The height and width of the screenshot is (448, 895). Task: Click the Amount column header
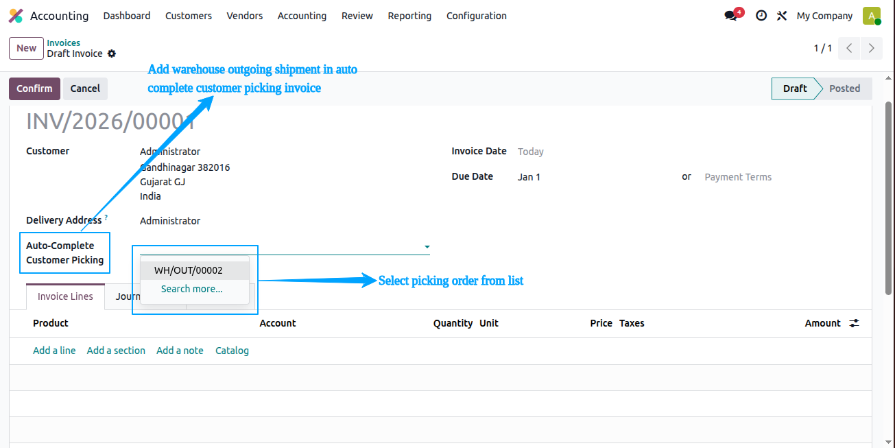pyautogui.click(x=822, y=323)
